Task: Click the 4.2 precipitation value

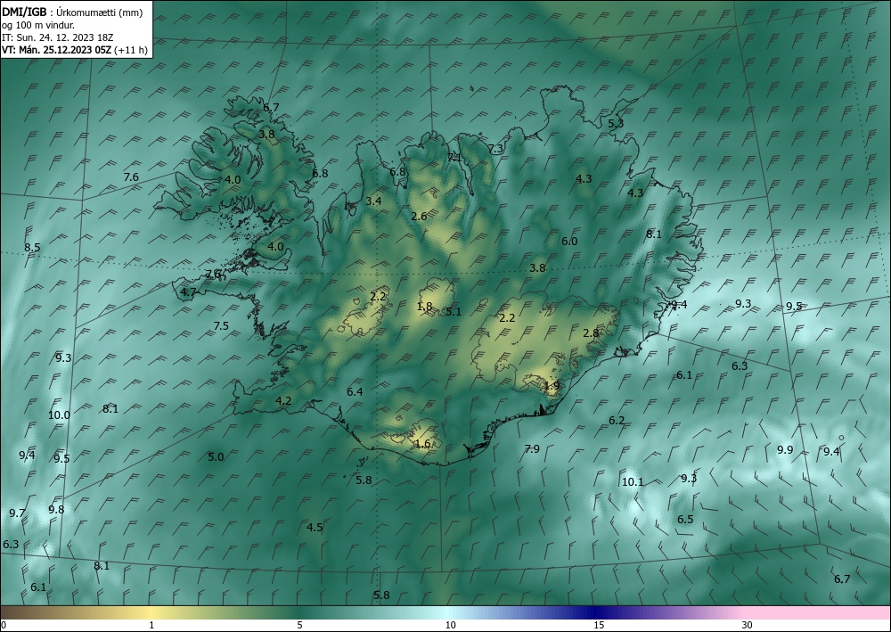Action: pyautogui.click(x=283, y=401)
